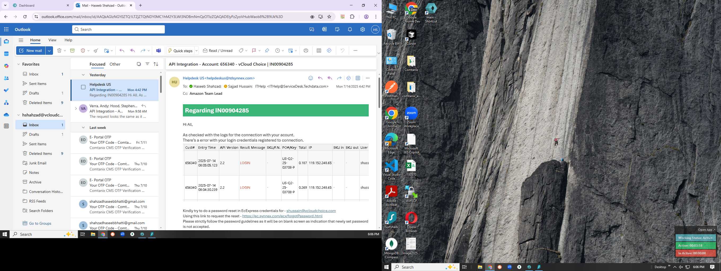Open Outlook settings gear
This screenshot has width=721, height=271.
362,29
